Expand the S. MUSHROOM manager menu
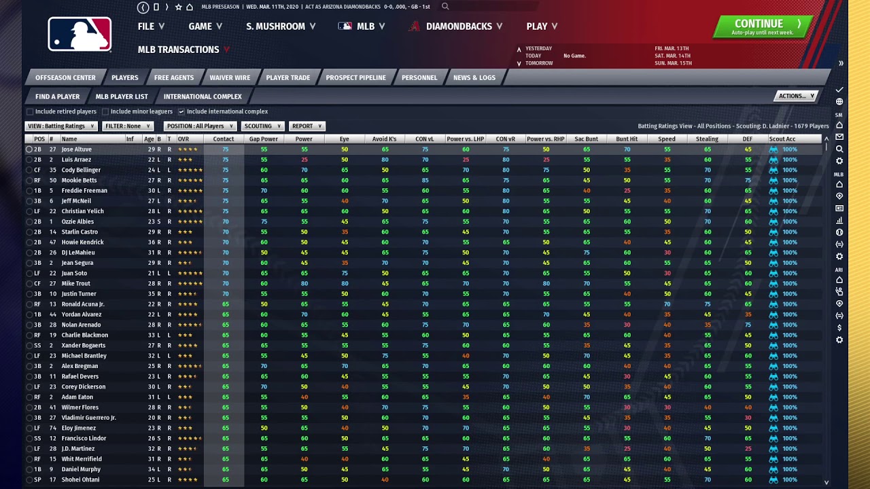This screenshot has width=870, height=489. (x=281, y=26)
